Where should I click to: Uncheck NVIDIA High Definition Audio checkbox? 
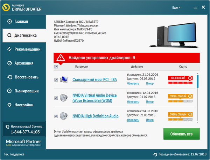pyautogui.click(x=56, y=116)
